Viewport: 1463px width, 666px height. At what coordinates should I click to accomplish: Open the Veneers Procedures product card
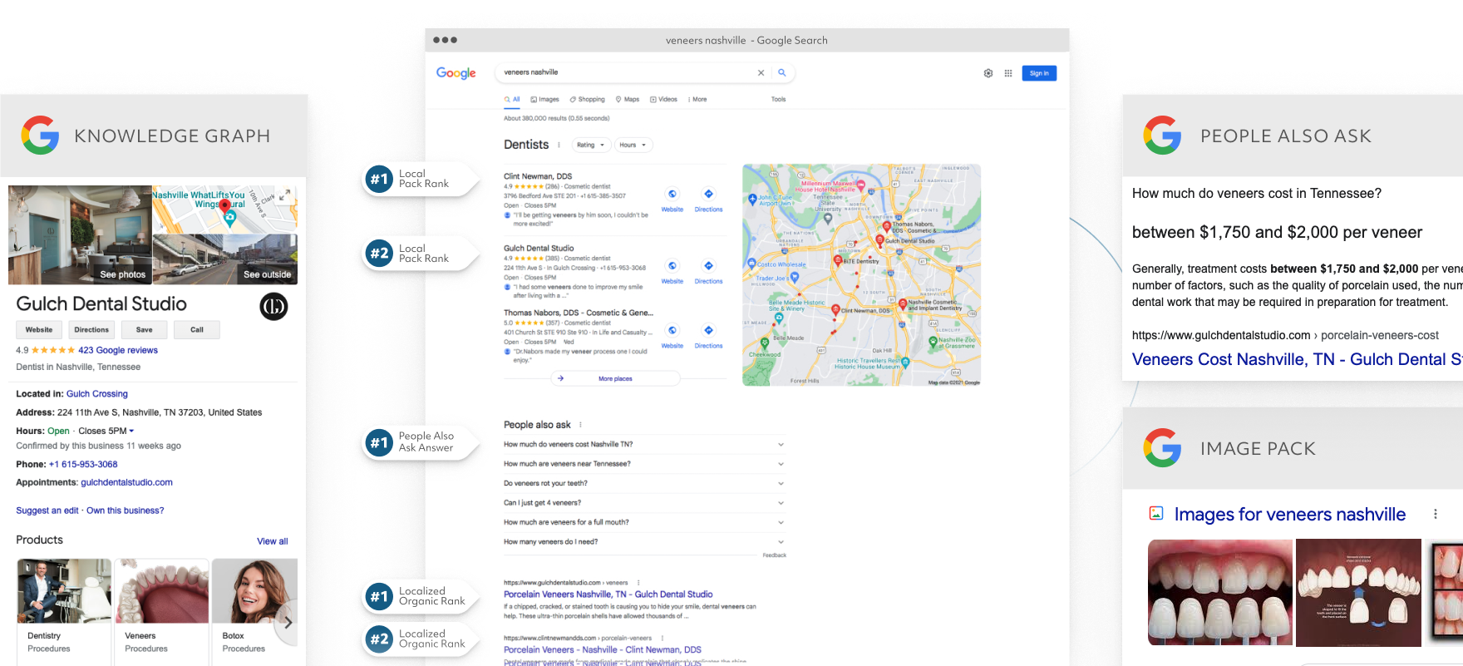(x=161, y=612)
